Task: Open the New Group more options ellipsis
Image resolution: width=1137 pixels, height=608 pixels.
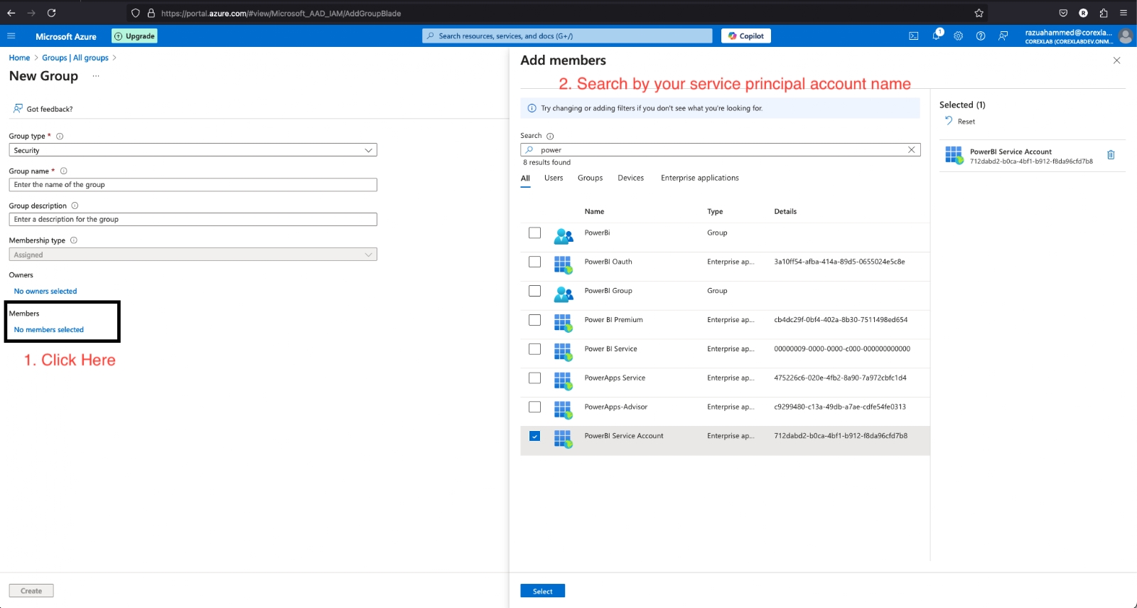Action: click(x=96, y=76)
